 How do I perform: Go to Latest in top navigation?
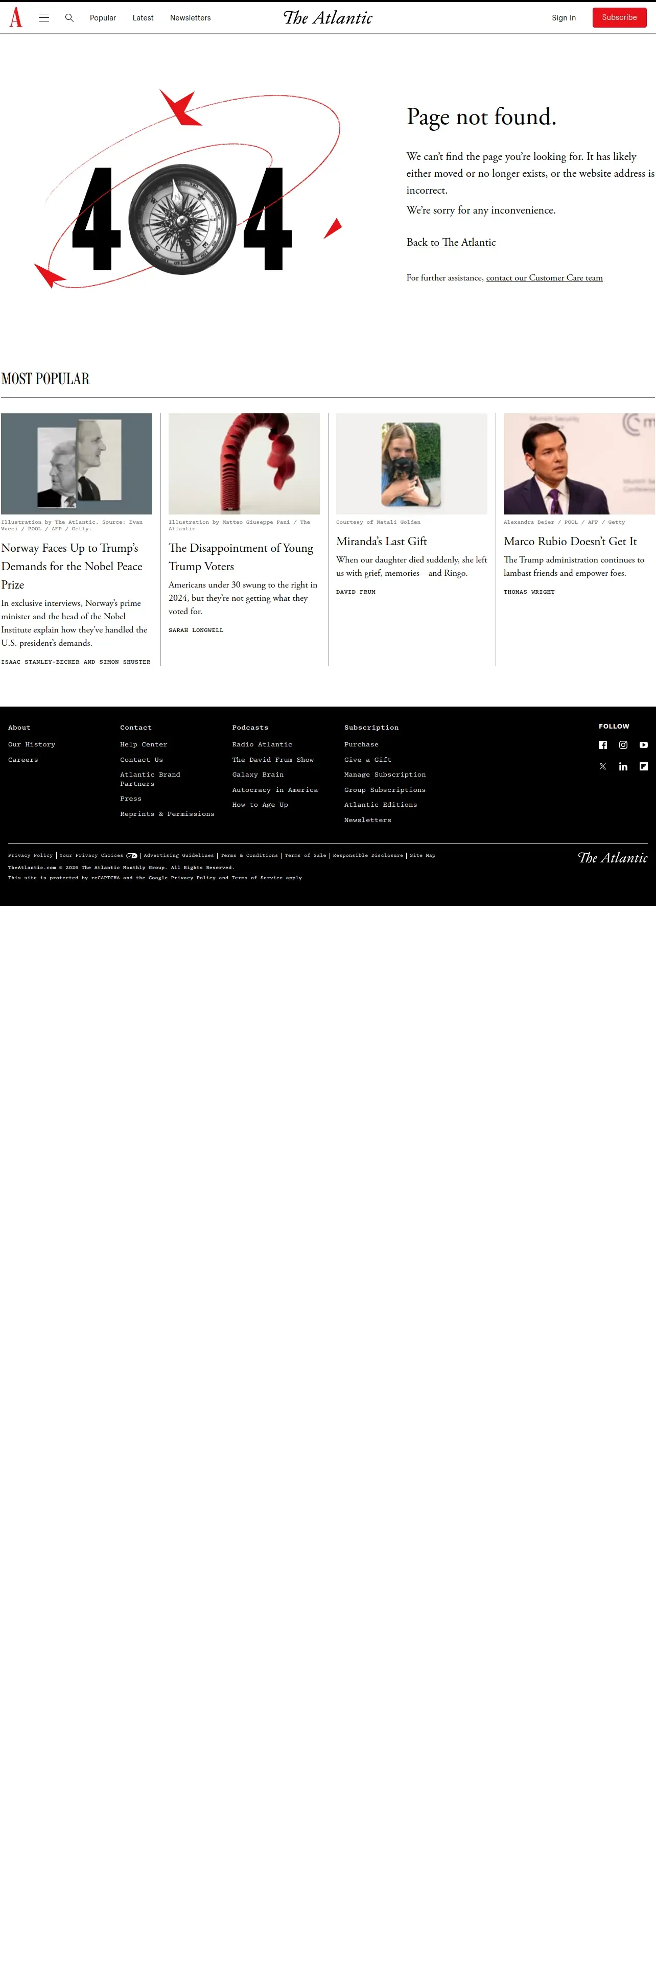[143, 17]
